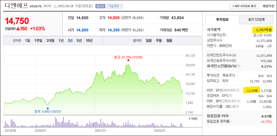Screen dimensions: 277x136
Task: Click the 52주 low value 12,900
Action: point(267,81)
